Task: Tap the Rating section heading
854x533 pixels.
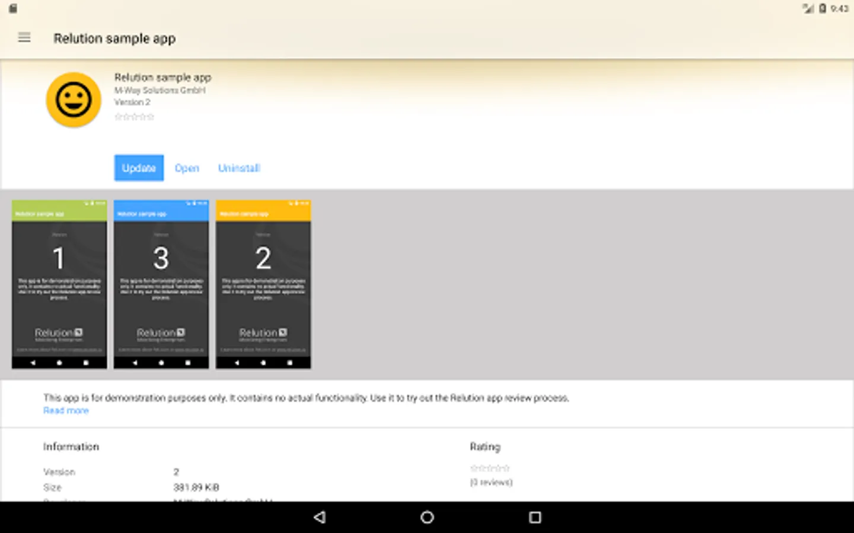Action: [485, 447]
